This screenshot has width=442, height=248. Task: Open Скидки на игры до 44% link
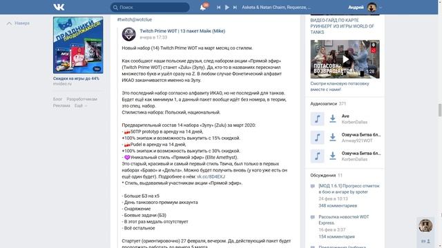76,79
